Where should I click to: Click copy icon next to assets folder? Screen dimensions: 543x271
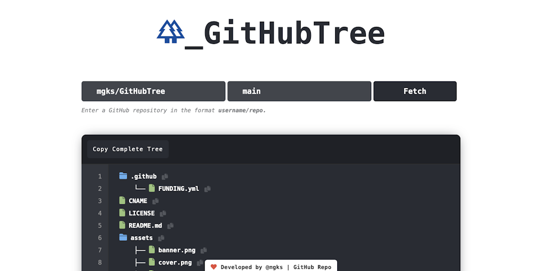tap(161, 238)
